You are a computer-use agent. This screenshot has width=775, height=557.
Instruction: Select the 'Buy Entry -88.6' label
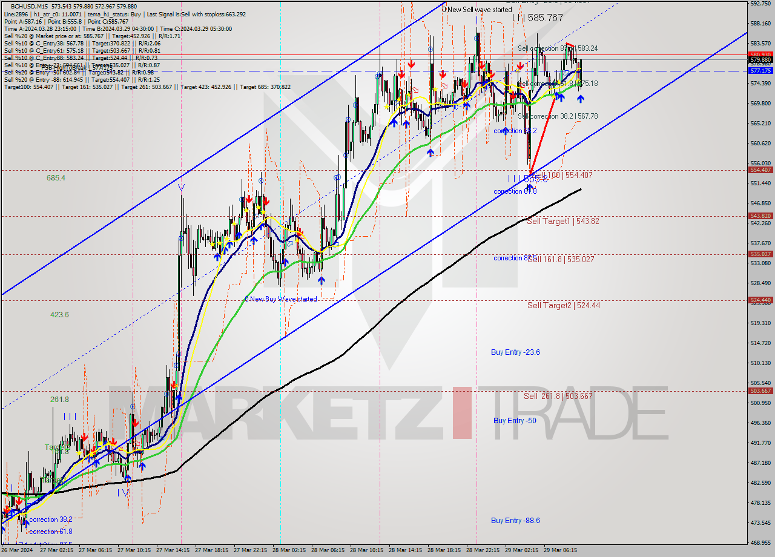pyautogui.click(x=515, y=520)
